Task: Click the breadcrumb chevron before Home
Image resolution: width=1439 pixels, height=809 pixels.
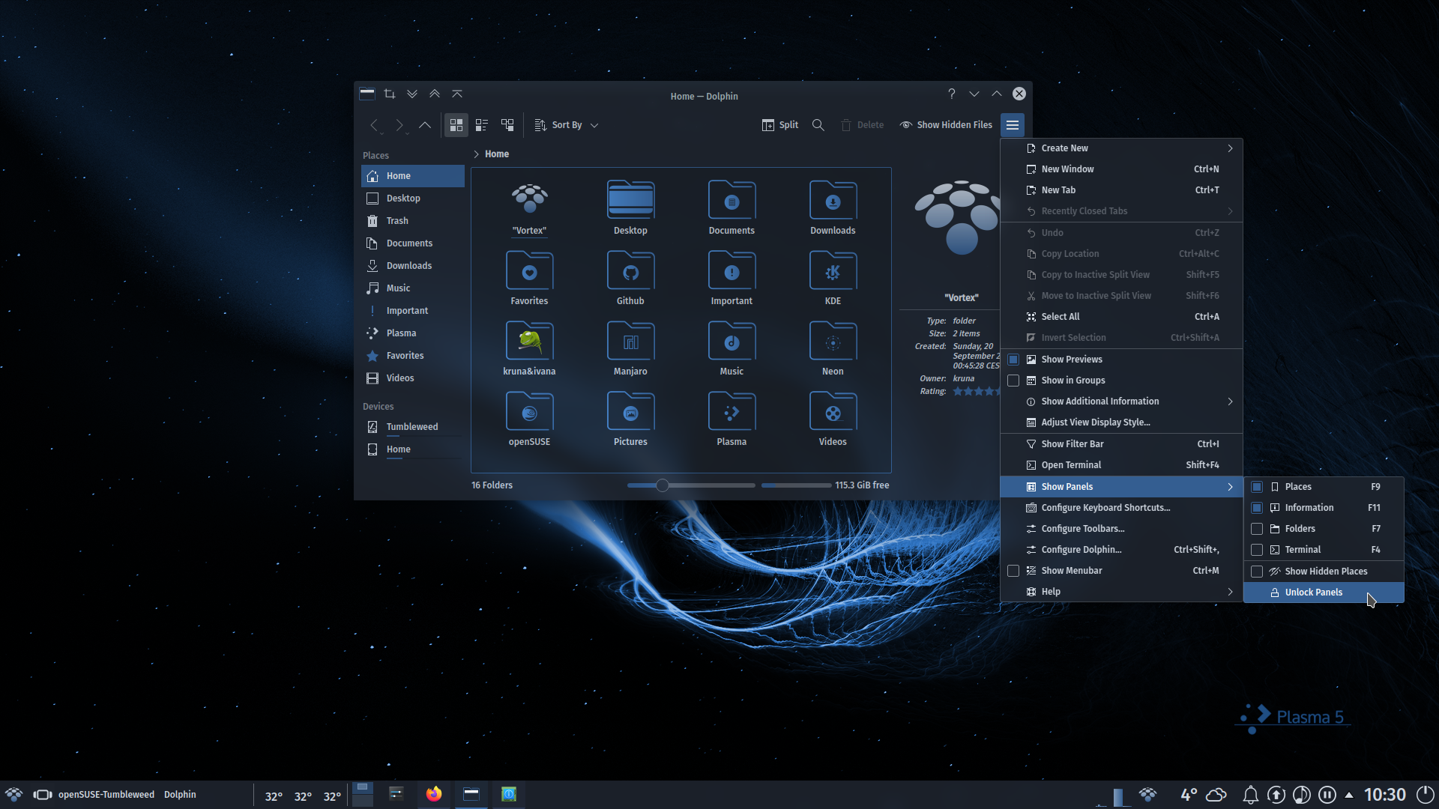Action: click(x=476, y=154)
